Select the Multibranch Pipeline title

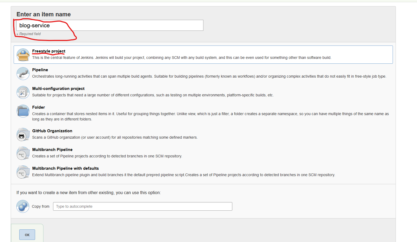tap(53, 150)
